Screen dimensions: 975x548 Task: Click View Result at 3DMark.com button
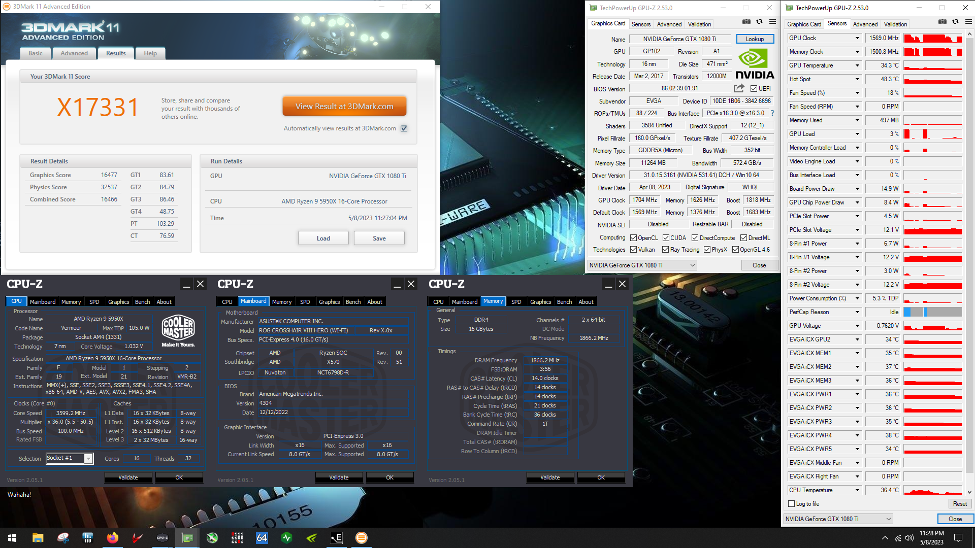344,107
